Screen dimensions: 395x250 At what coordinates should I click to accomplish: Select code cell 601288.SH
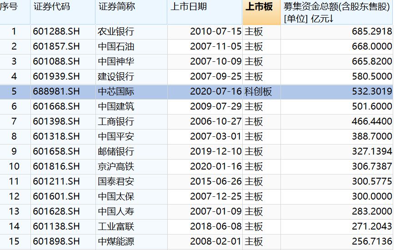coord(63,32)
